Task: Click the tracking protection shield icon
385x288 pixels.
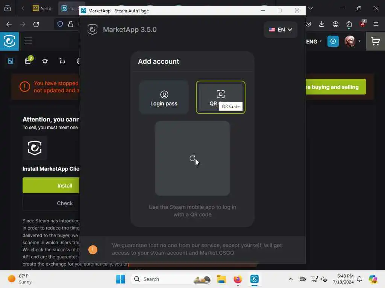Action: point(60,24)
